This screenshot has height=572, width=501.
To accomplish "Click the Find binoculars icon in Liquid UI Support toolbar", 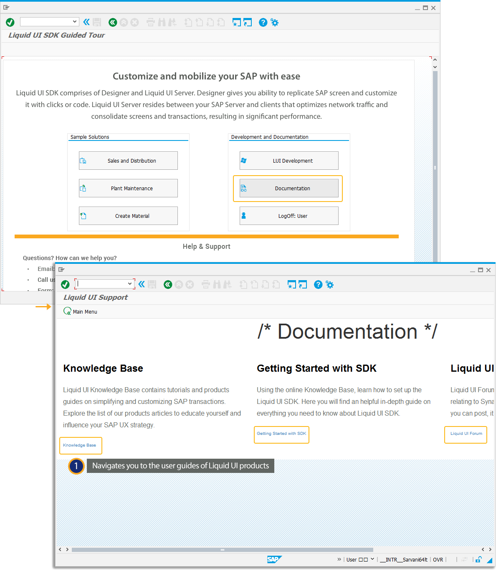I will click(217, 285).
